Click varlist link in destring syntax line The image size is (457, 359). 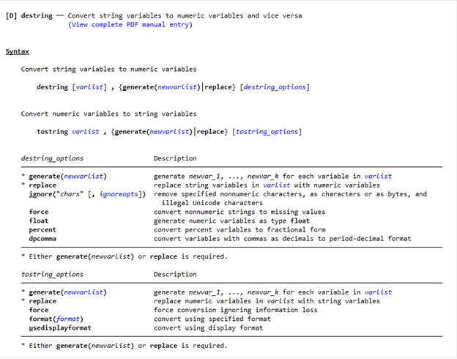pos(89,87)
